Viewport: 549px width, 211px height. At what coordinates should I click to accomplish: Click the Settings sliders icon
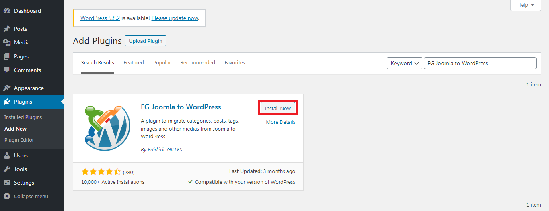(7, 183)
